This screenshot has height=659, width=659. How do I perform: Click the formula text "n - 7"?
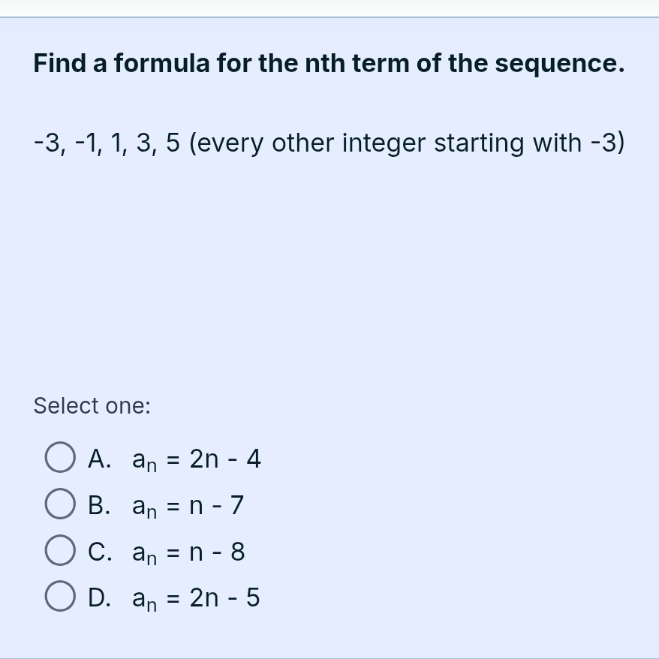217,505
